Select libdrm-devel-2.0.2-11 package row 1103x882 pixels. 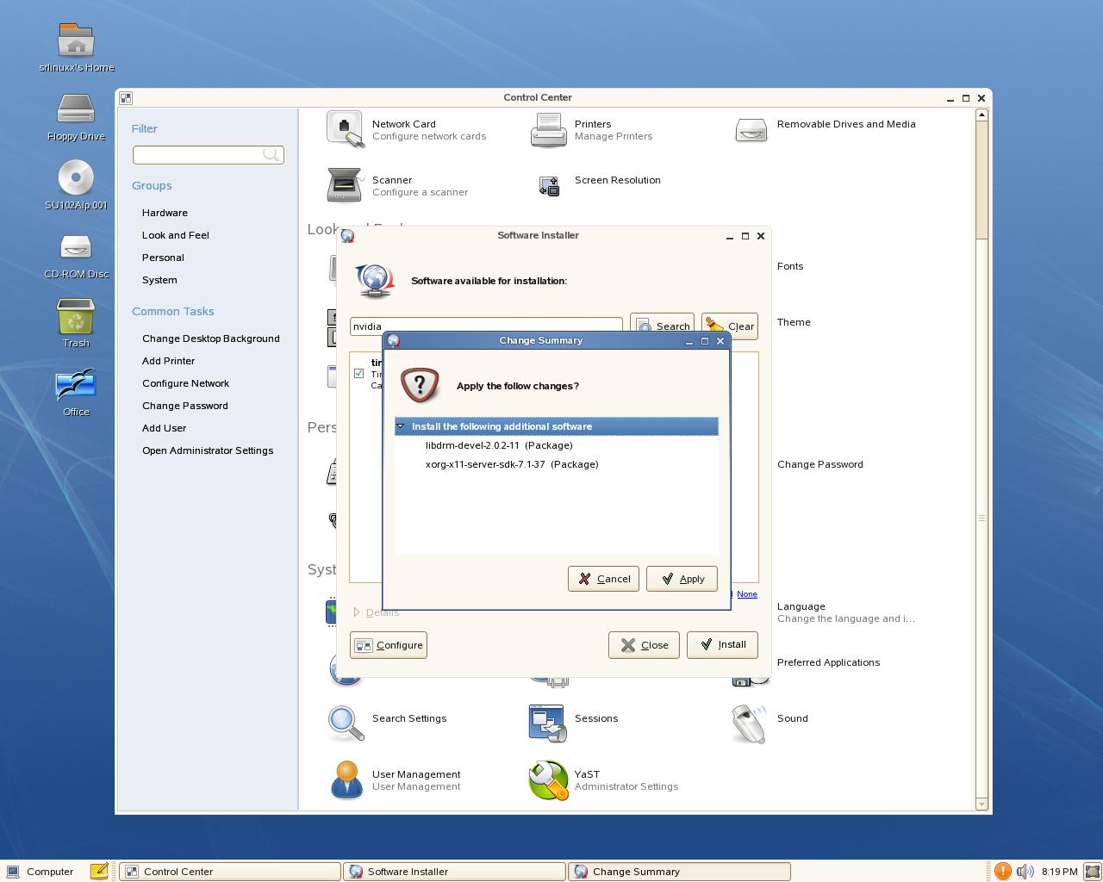(x=556, y=445)
